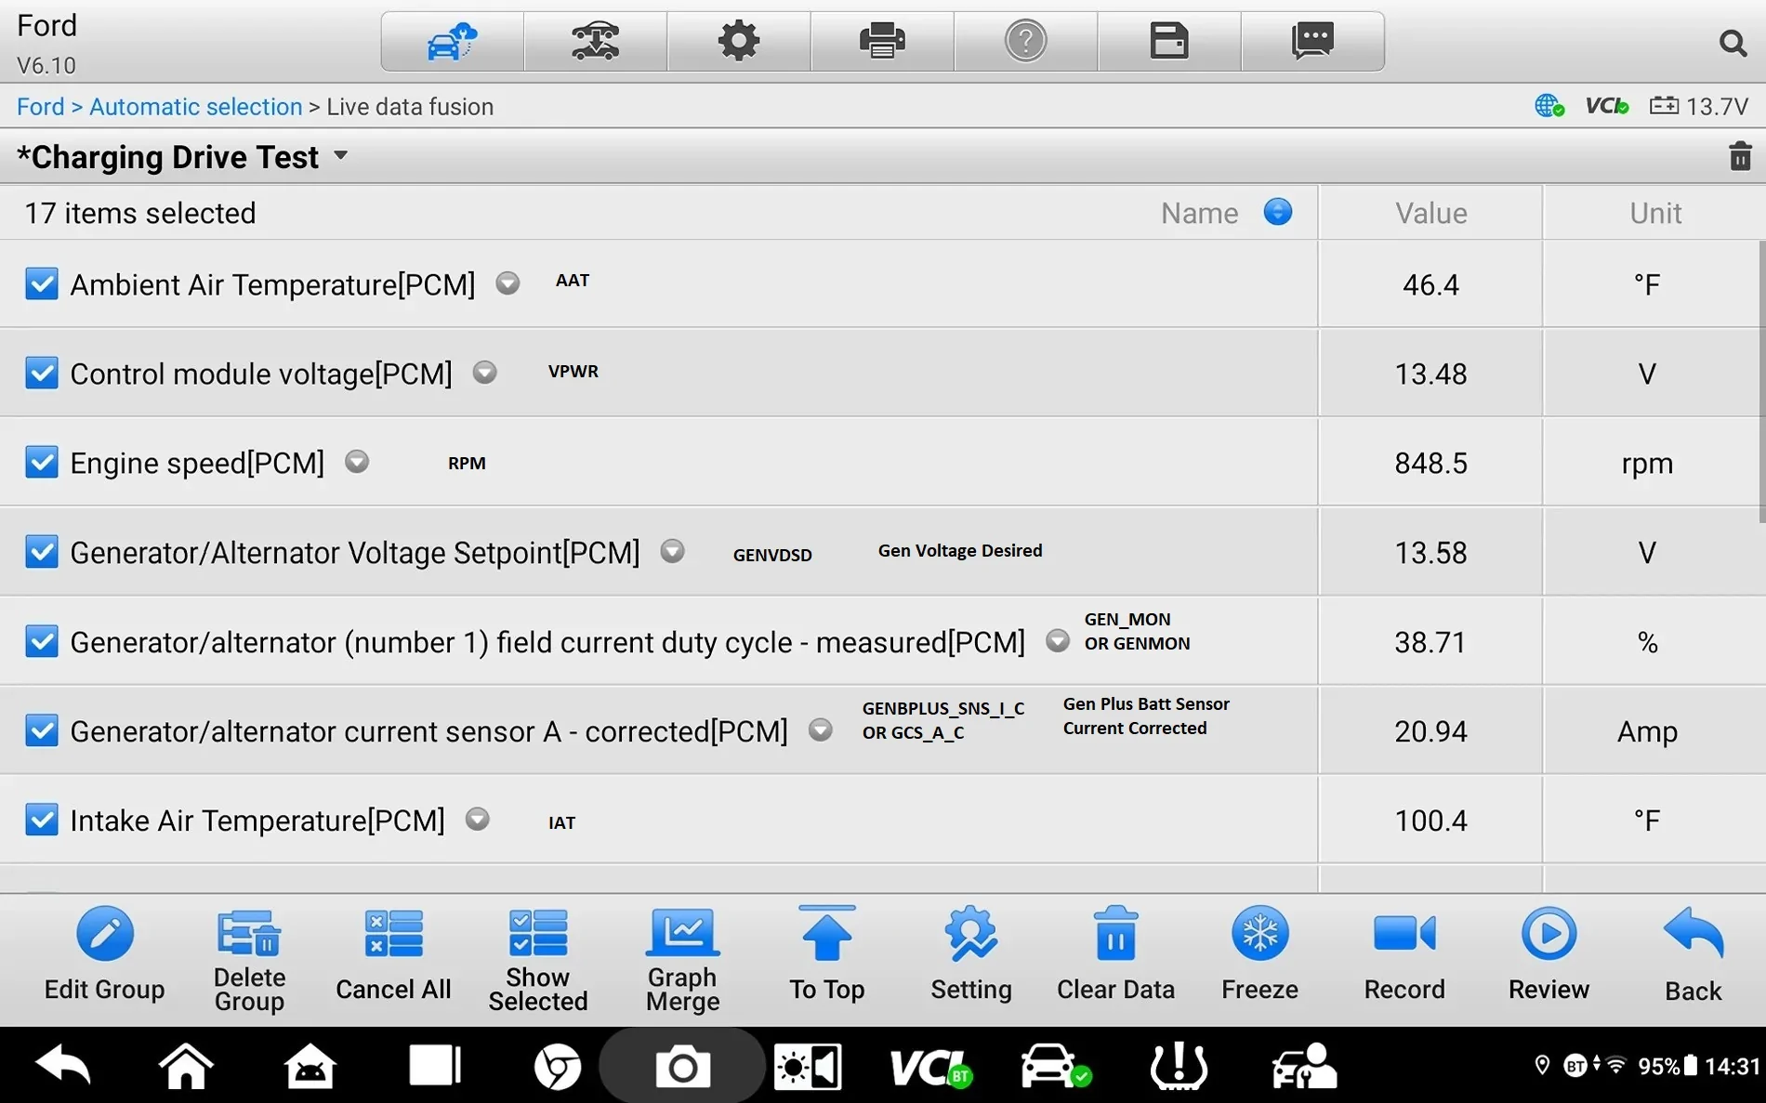Open the vehicle cloud icon in toolbar
1766x1103 pixels.
click(452, 42)
